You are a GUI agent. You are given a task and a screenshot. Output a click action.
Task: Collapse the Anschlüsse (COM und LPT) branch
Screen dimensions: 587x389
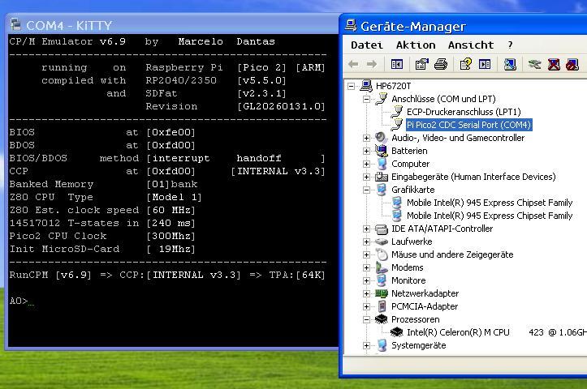pyautogui.click(x=366, y=99)
